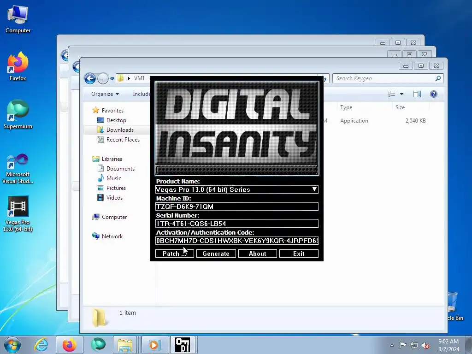The height and width of the screenshot is (354, 472).
Task: Open the Organize menu
Action: 105,94
